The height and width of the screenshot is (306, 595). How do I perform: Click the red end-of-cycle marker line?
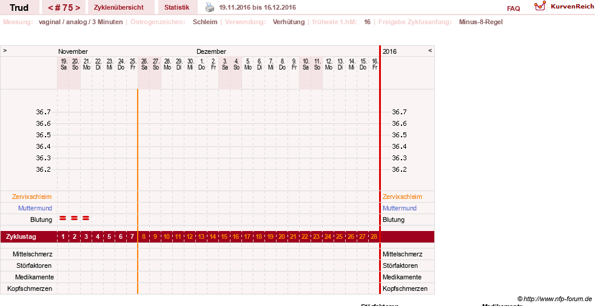[x=380, y=169]
